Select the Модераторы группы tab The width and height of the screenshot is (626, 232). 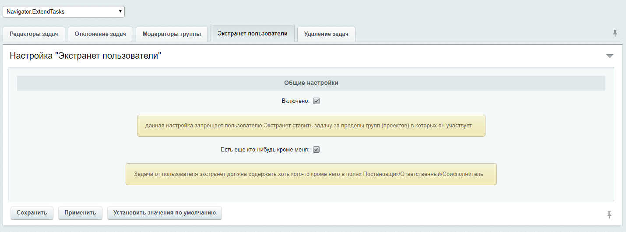pos(172,34)
